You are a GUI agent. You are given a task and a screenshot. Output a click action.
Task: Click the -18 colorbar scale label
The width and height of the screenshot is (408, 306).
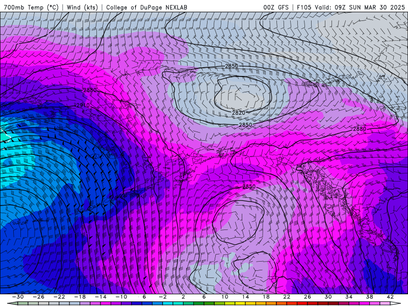80,297
